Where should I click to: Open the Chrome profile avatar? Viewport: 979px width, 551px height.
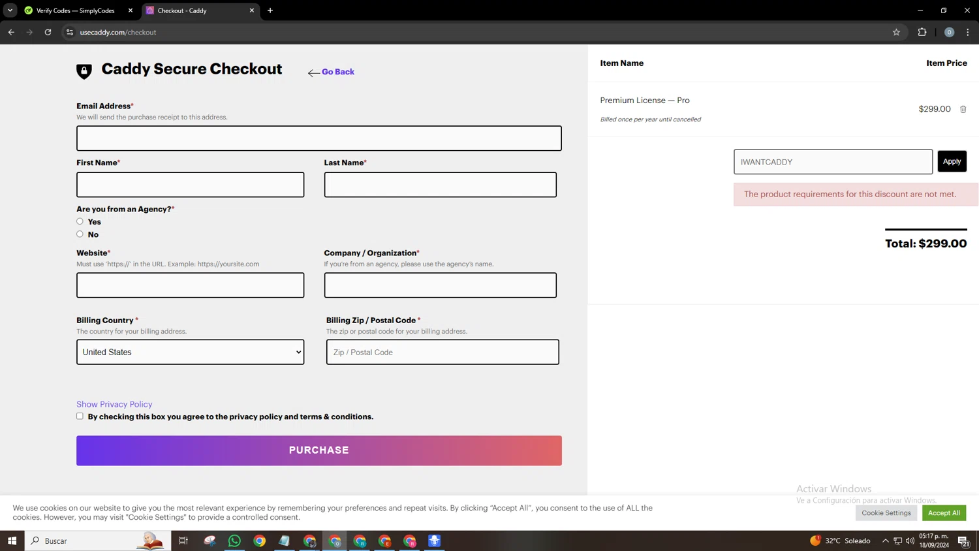pyautogui.click(x=949, y=32)
